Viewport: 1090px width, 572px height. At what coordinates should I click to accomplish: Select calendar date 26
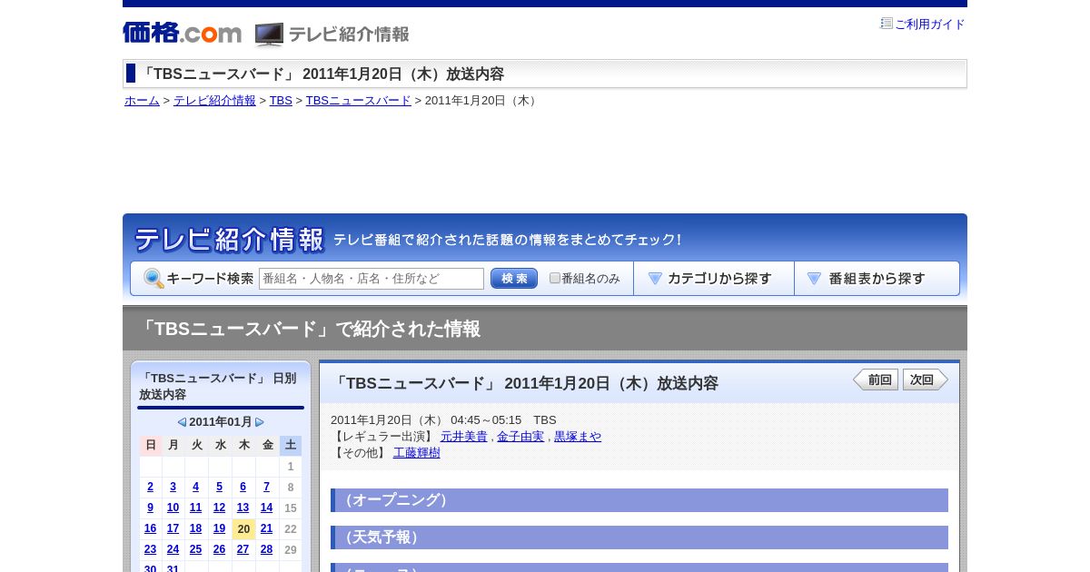pyautogui.click(x=219, y=549)
